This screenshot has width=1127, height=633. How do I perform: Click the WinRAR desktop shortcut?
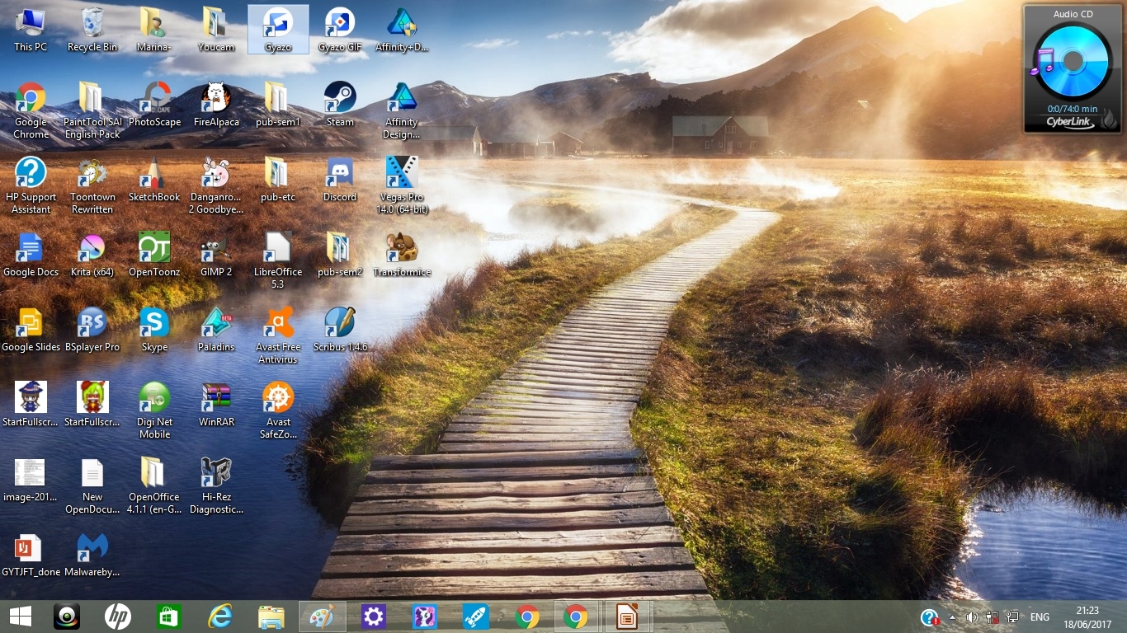pos(216,405)
